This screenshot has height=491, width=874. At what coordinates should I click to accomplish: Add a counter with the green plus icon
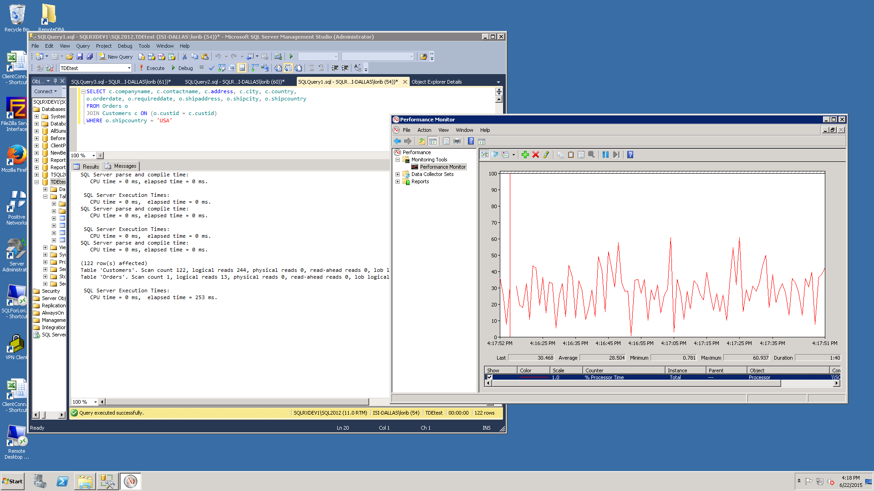(525, 155)
